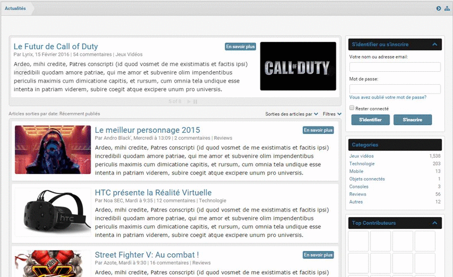Select the Actualités breadcrumb tab
453x277 pixels.
(15, 8)
